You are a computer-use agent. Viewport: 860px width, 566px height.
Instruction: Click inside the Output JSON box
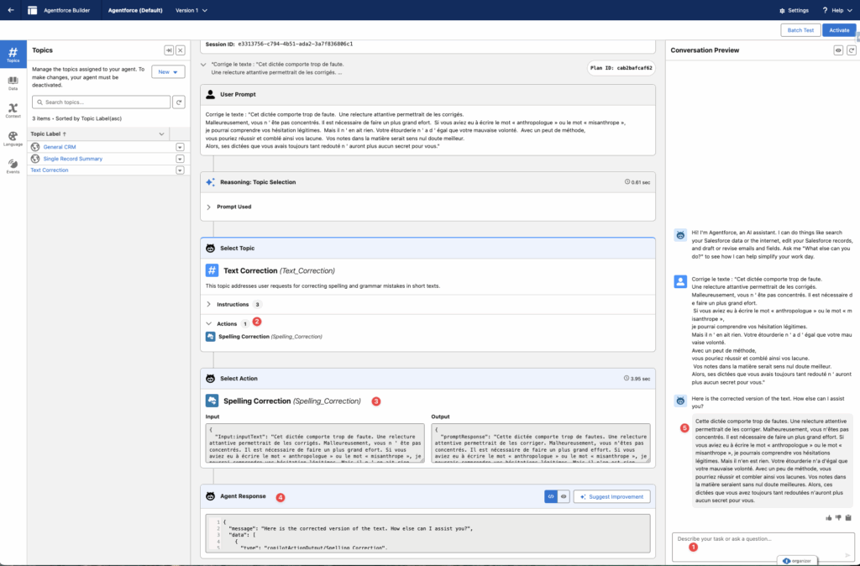coord(541,443)
